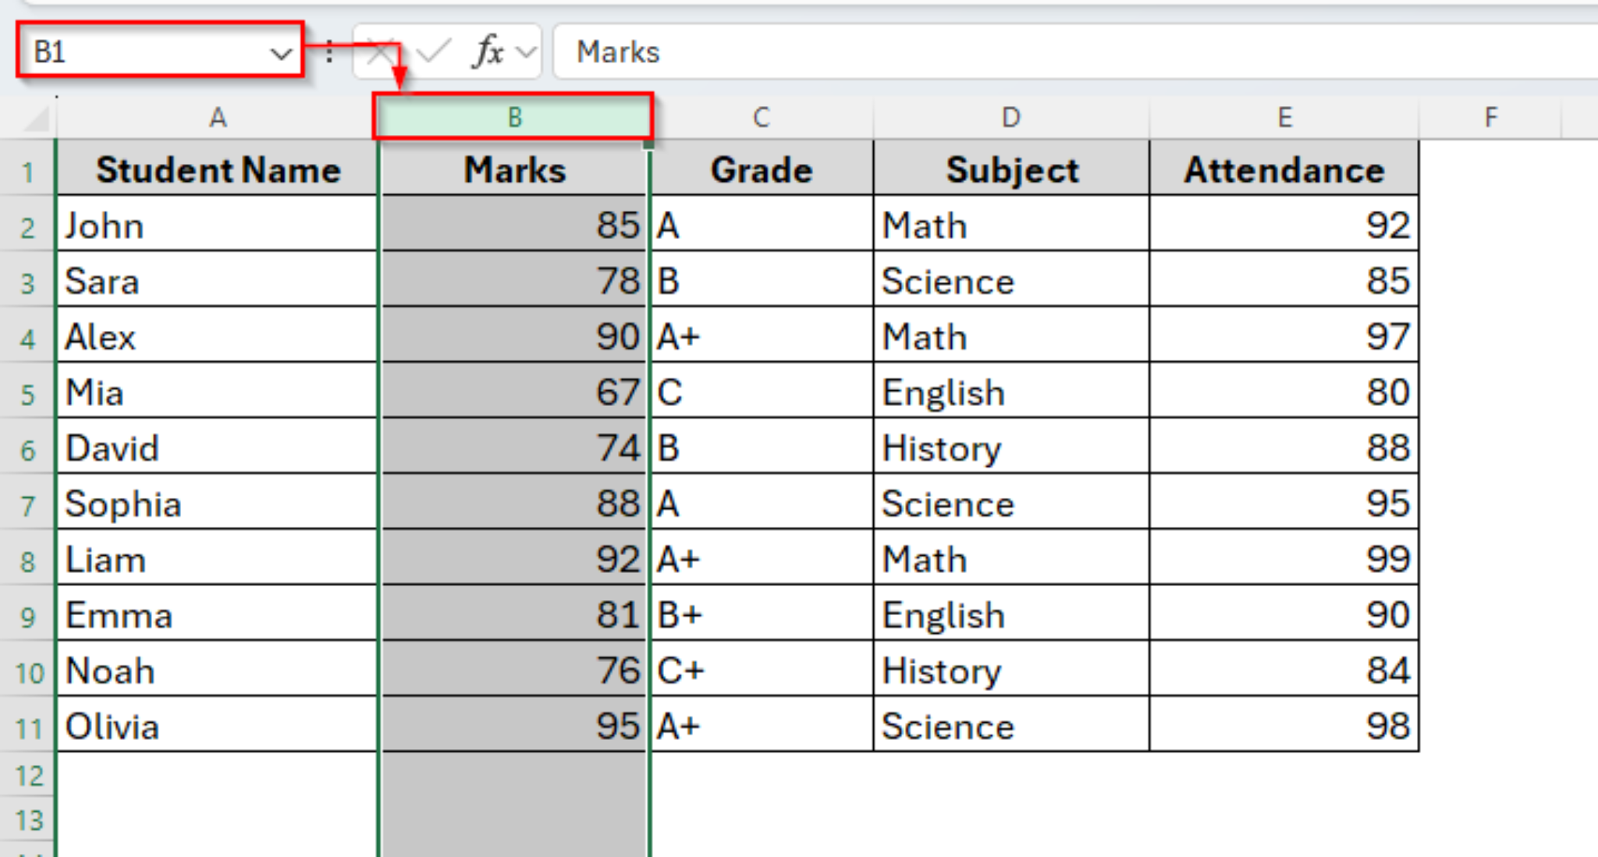Select row 2 header
This screenshot has width=1598, height=857.
tap(27, 226)
